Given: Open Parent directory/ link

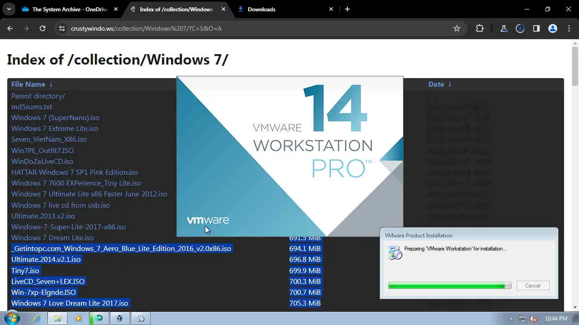Looking at the screenshot, I should [38, 96].
